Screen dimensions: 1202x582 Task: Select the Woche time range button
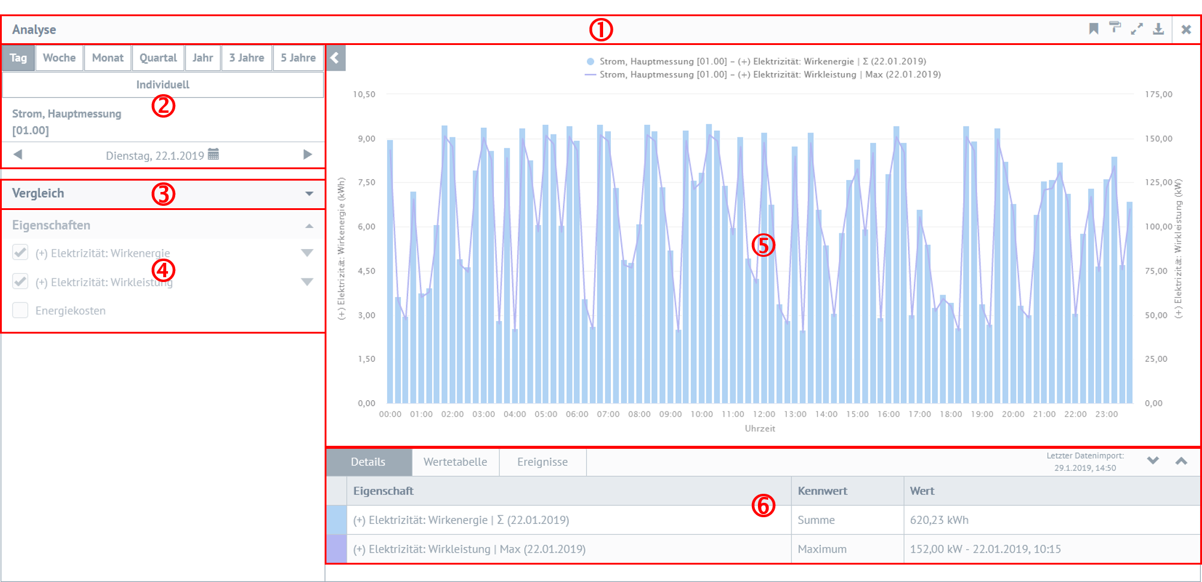point(59,58)
